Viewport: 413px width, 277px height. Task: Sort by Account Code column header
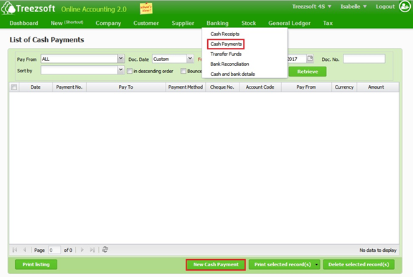coord(260,87)
